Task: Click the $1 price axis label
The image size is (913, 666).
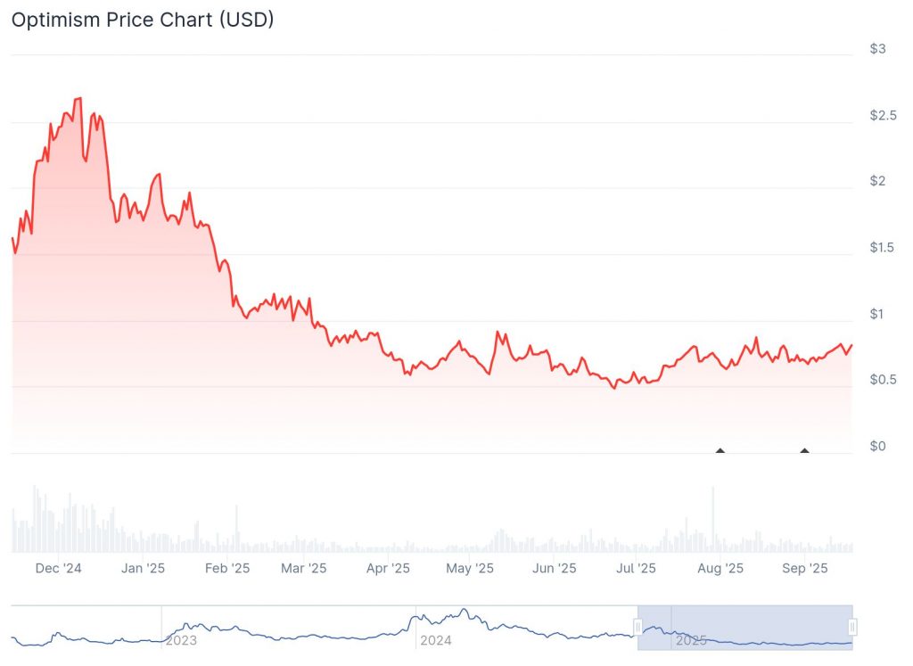Action: coord(878,314)
